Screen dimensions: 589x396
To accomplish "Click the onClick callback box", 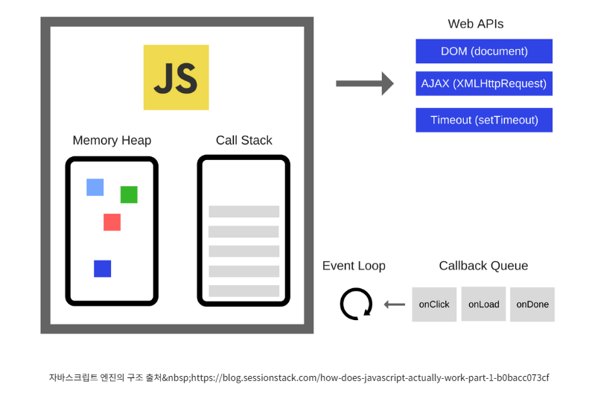I will coord(434,304).
